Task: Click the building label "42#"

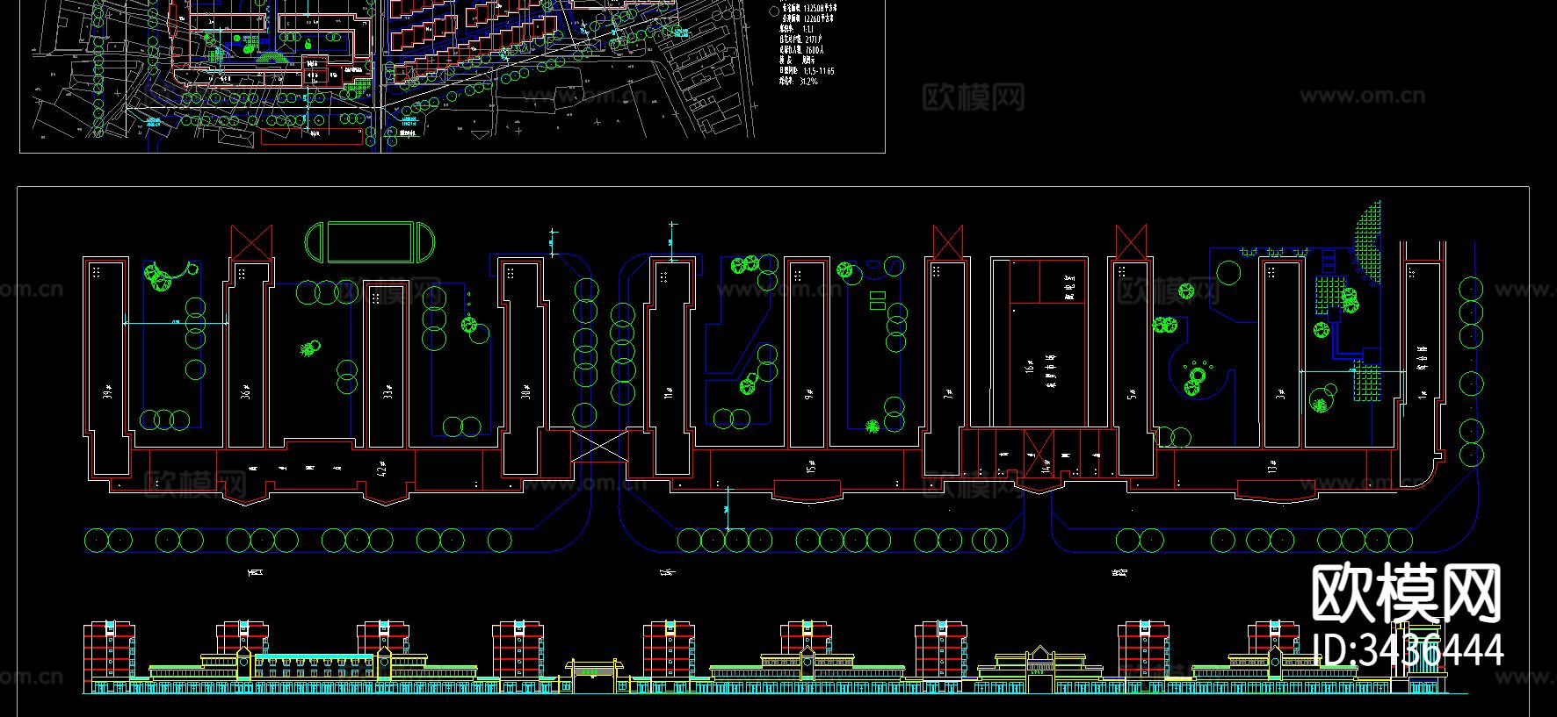Action: 381,469
